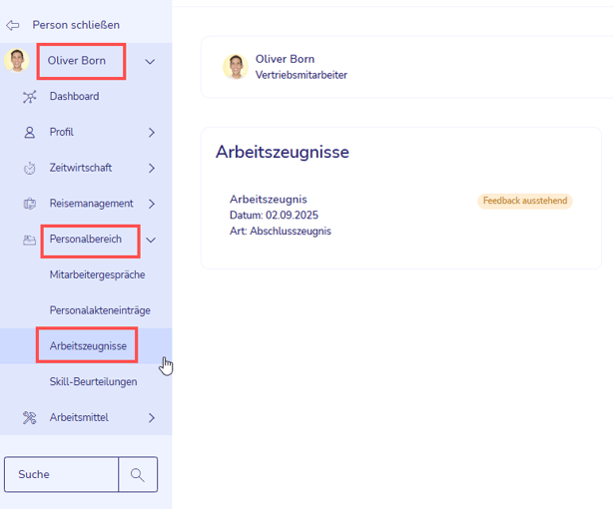Viewport: 614px width, 509px height.
Task: Click into the Suche search field
Action: pyautogui.click(x=62, y=475)
